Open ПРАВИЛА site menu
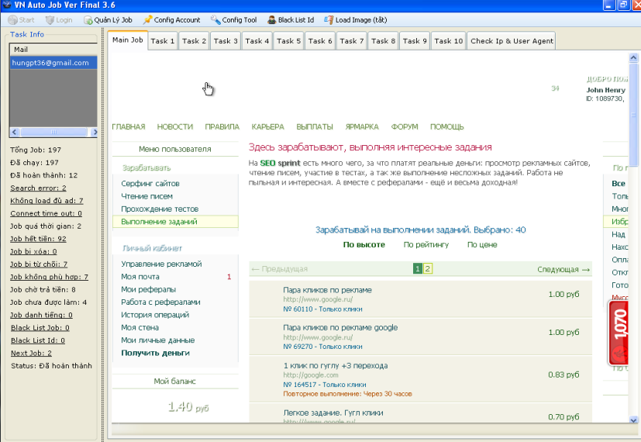This screenshot has height=442, width=641. pyautogui.click(x=222, y=126)
